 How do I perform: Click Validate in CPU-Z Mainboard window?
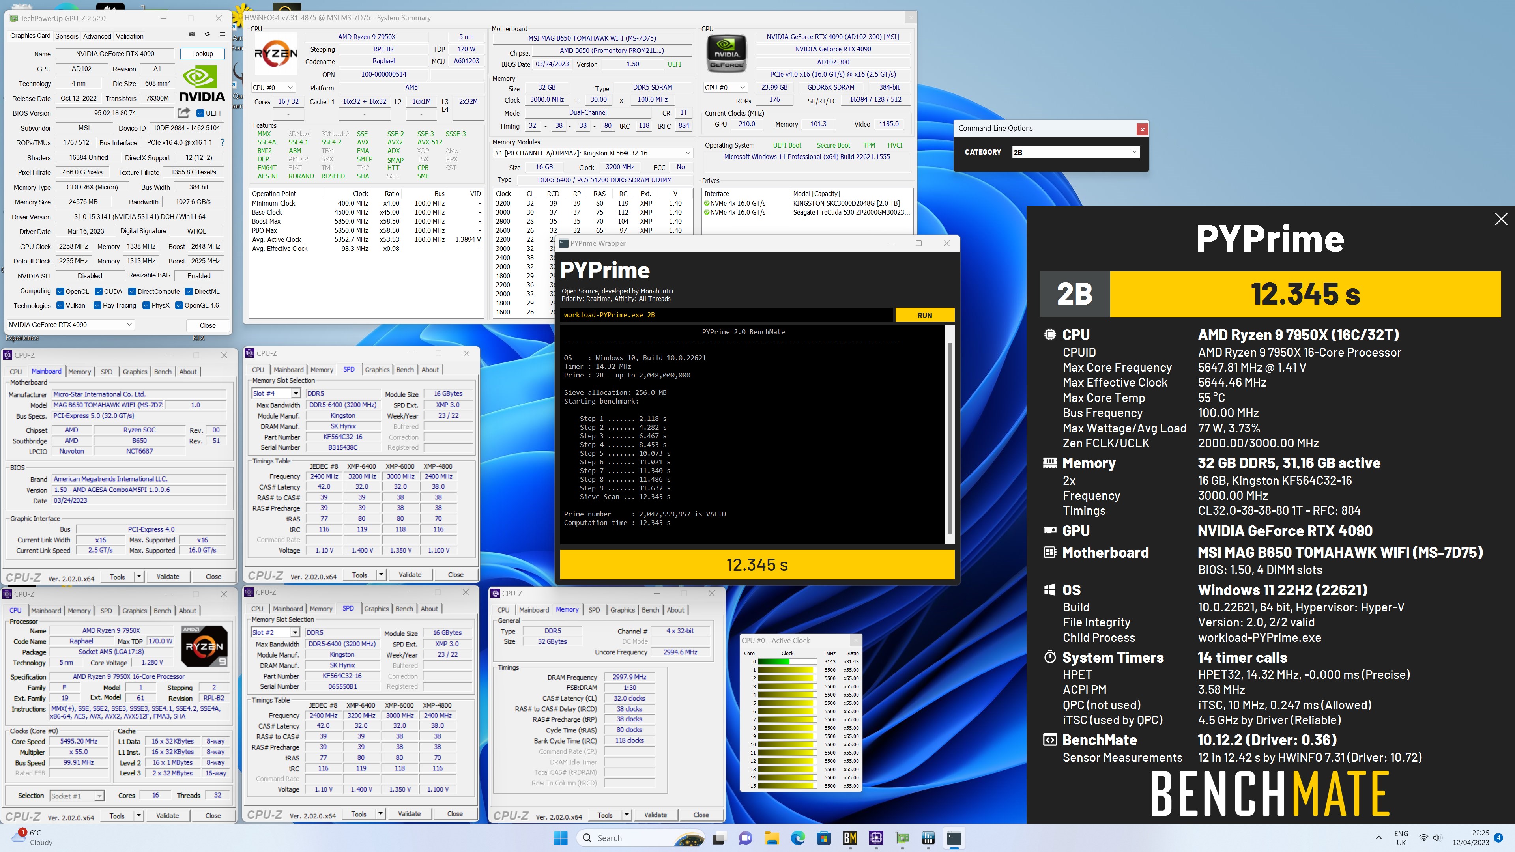168,576
